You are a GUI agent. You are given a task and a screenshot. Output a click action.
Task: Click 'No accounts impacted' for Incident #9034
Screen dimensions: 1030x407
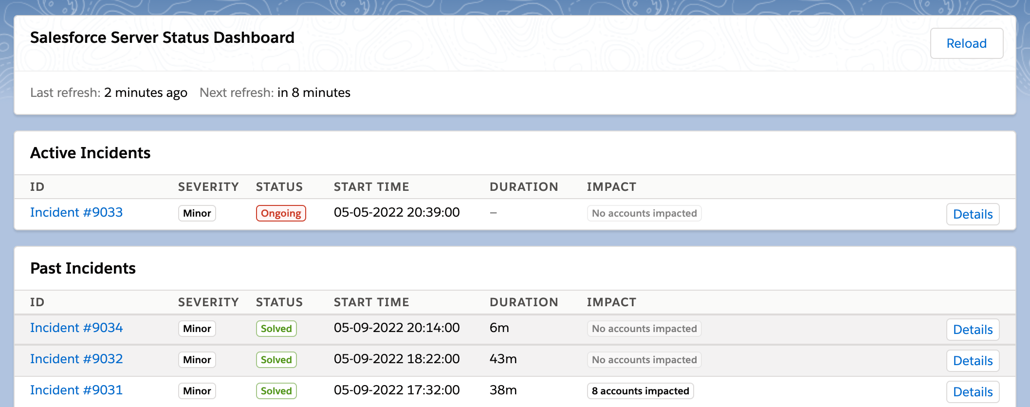pos(644,329)
